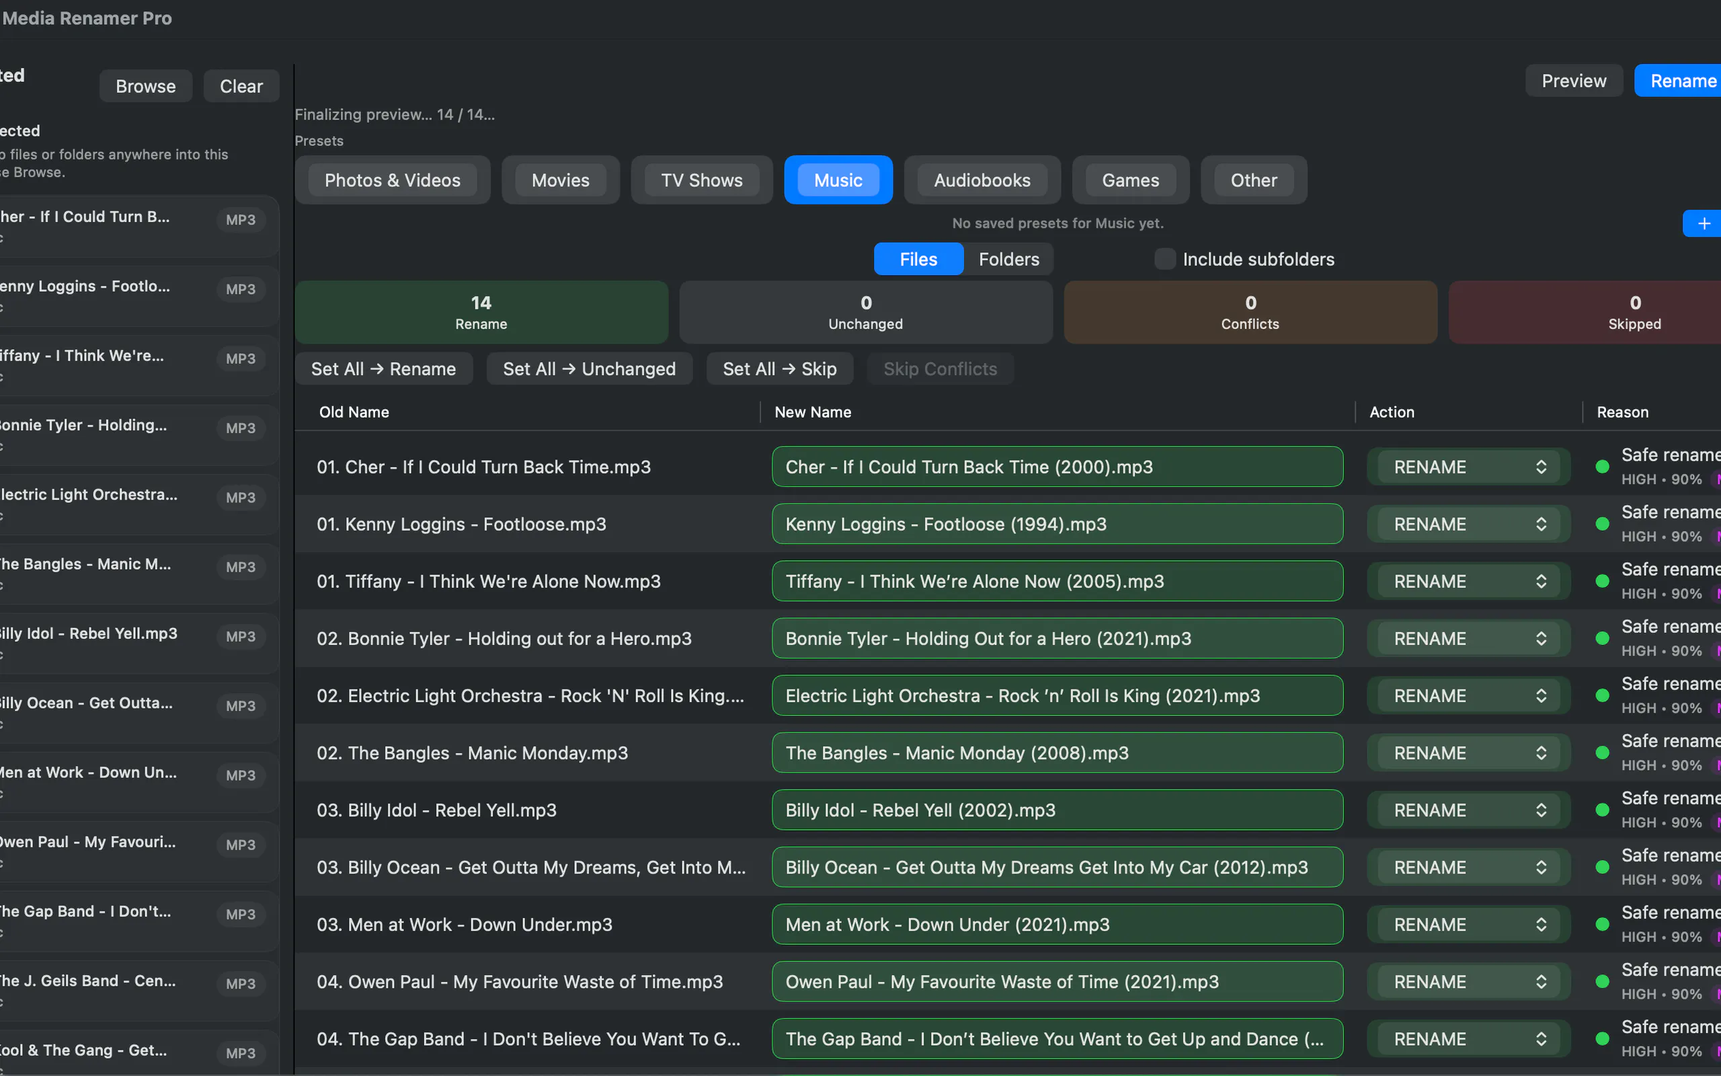Viewport: 1721px width, 1076px height.
Task: Clear the selected files list
Action: 241,86
